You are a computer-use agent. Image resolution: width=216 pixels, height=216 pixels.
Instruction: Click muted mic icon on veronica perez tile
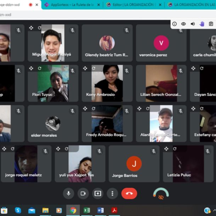[181, 30]
